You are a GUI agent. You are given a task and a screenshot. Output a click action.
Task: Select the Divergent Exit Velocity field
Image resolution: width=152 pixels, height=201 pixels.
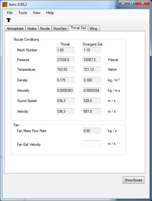pyautogui.click(x=92, y=111)
